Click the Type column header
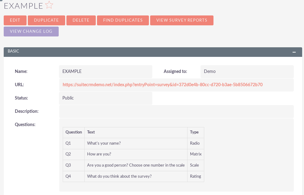The image size is (304, 195). (194, 132)
